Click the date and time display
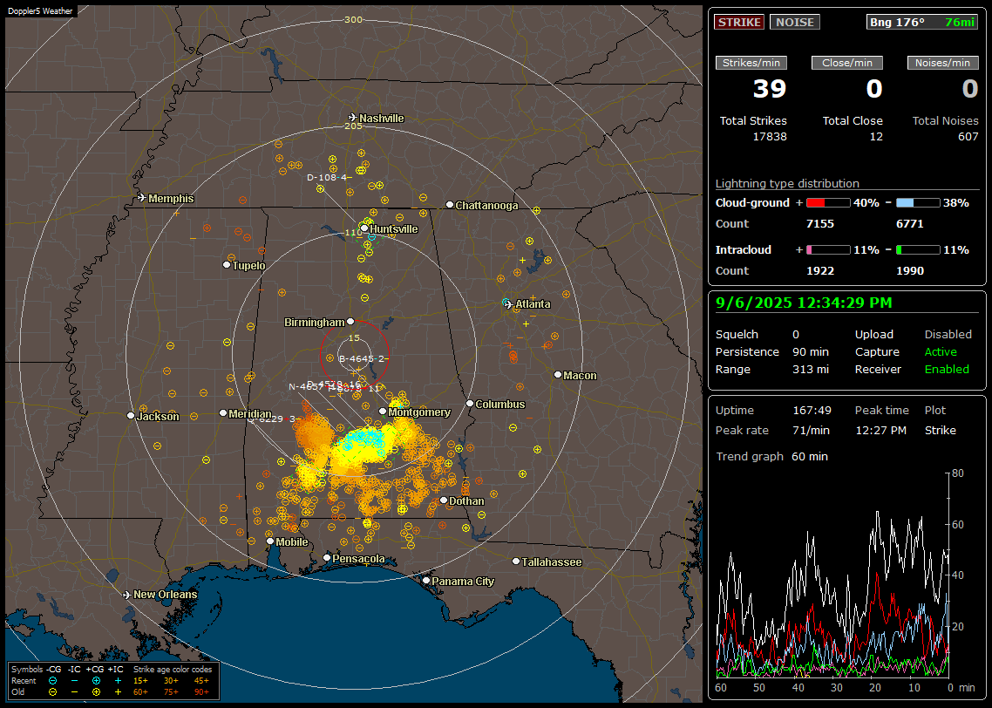Viewport: 992px width, 708px height. [x=804, y=303]
